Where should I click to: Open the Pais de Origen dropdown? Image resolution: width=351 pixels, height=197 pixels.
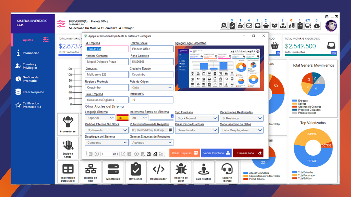tap(152, 88)
